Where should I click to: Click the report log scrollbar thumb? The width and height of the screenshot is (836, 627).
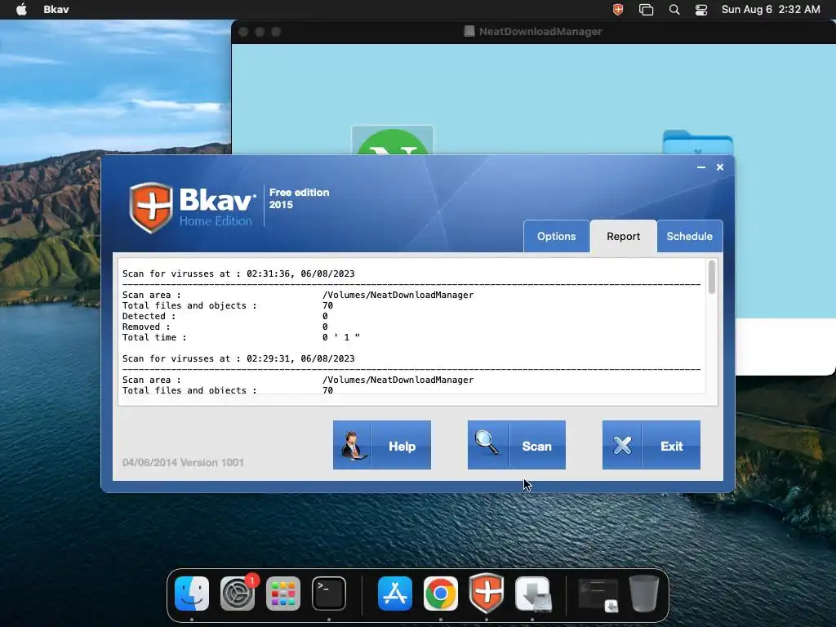(712, 277)
